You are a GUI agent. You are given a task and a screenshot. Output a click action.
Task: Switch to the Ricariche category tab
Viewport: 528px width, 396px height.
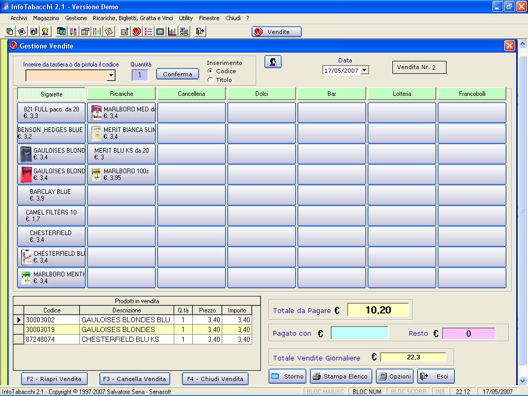pos(121,94)
